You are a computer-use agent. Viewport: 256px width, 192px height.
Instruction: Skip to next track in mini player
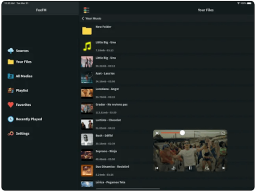tap(223, 168)
